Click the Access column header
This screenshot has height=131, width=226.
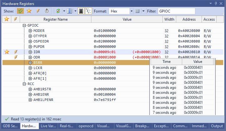pos(209,19)
